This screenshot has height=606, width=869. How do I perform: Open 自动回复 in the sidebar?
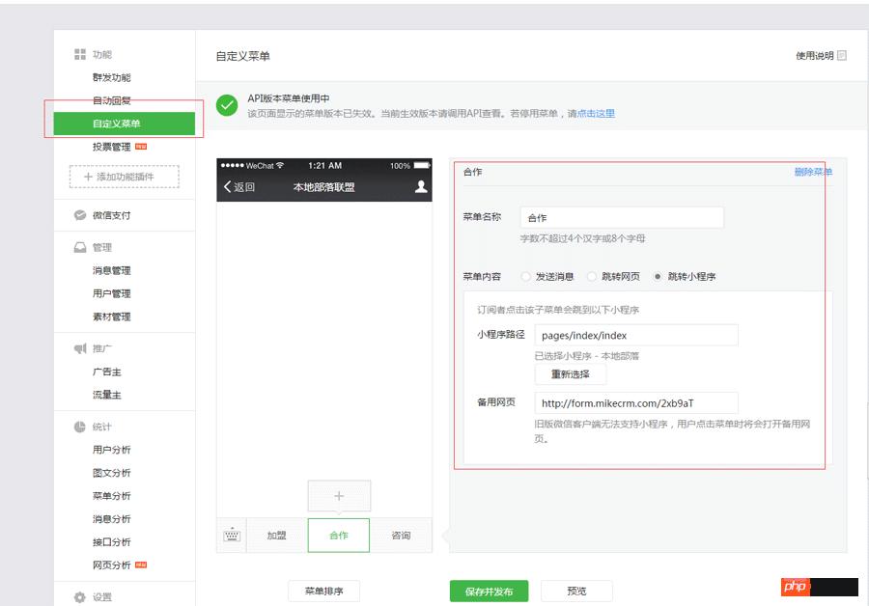[x=112, y=100]
